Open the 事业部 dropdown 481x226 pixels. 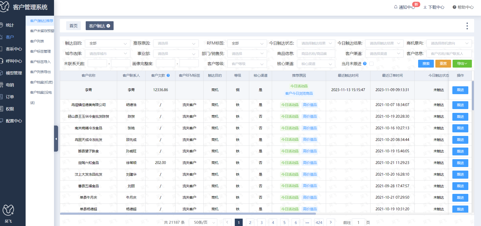pos(176,53)
